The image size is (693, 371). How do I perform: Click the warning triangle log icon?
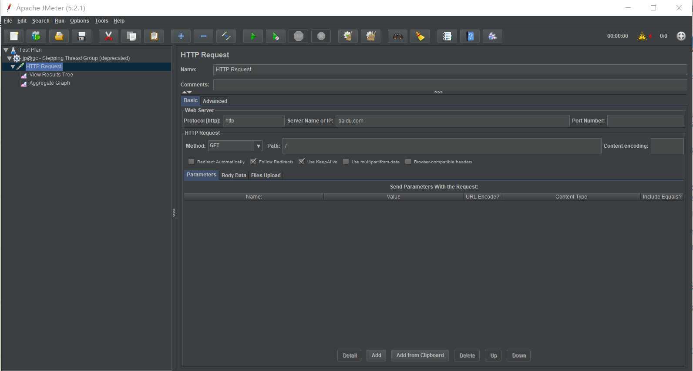pyautogui.click(x=642, y=36)
